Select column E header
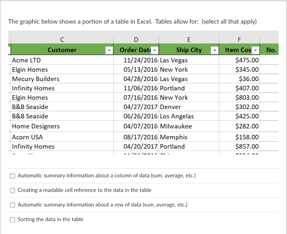Screen dimensions: 287x234 pos(188,40)
